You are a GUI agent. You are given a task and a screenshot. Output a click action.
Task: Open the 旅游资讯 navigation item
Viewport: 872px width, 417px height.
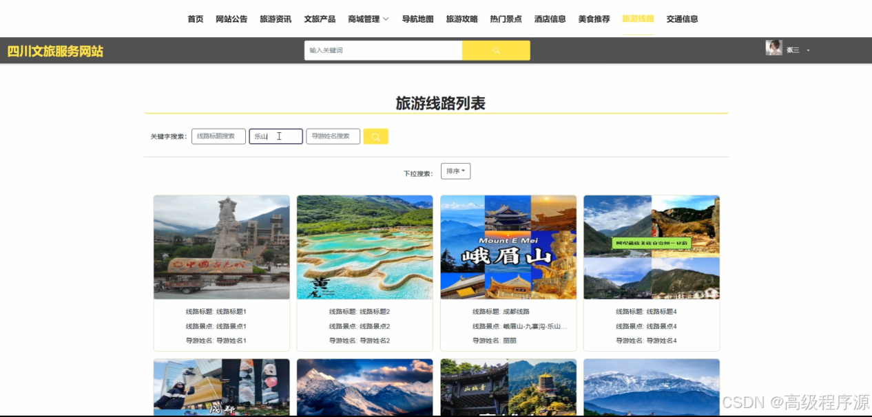(x=276, y=19)
